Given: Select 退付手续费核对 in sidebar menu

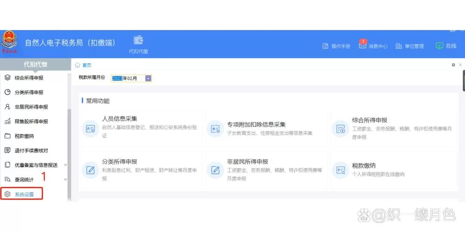Looking at the screenshot, I should [32, 150].
